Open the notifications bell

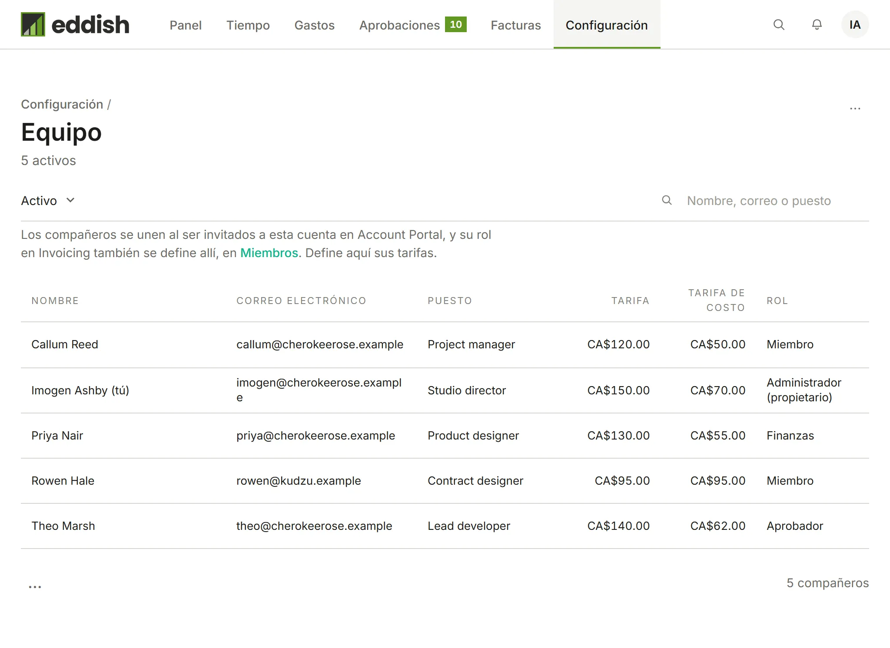click(817, 25)
